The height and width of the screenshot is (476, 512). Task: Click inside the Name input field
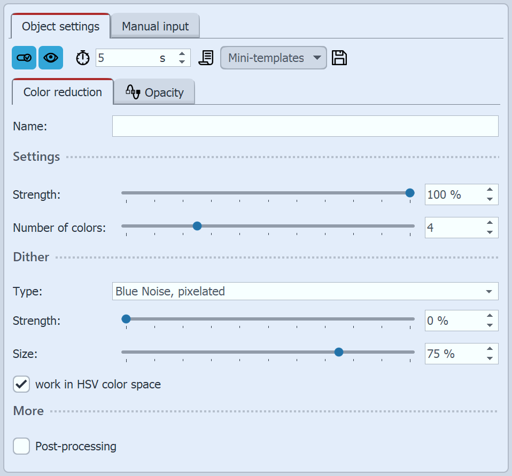(x=305, y=126)
